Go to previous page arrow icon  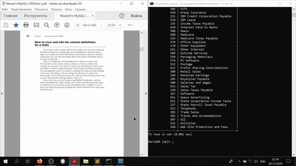[56, 25]
